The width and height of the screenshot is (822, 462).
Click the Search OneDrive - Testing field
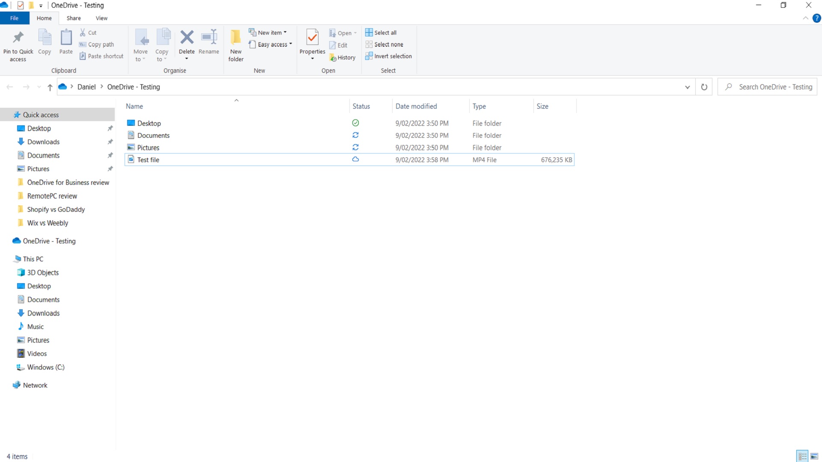pos(768,87)
